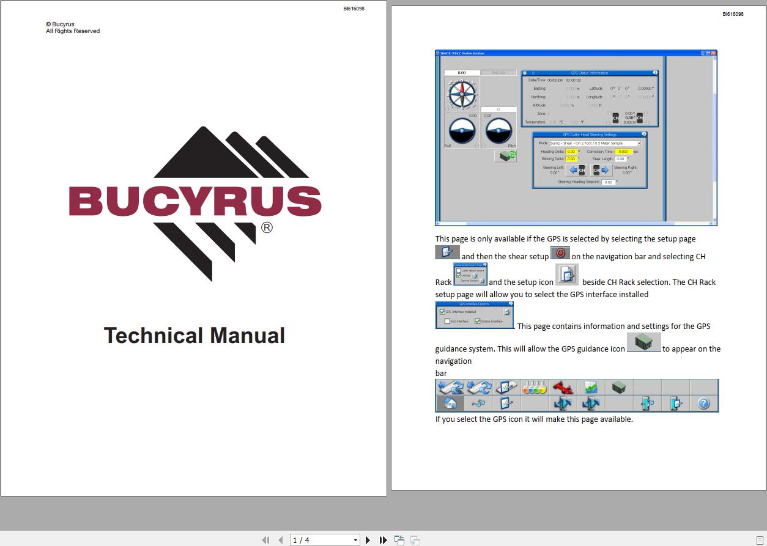Click the colored flasks icon in navigation bar
The image size is (767, 546).
[534, 388]
